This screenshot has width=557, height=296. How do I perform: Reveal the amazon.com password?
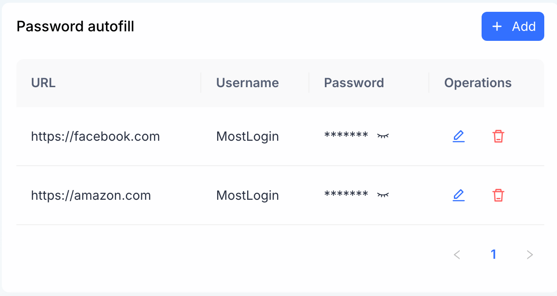[383, 195]
